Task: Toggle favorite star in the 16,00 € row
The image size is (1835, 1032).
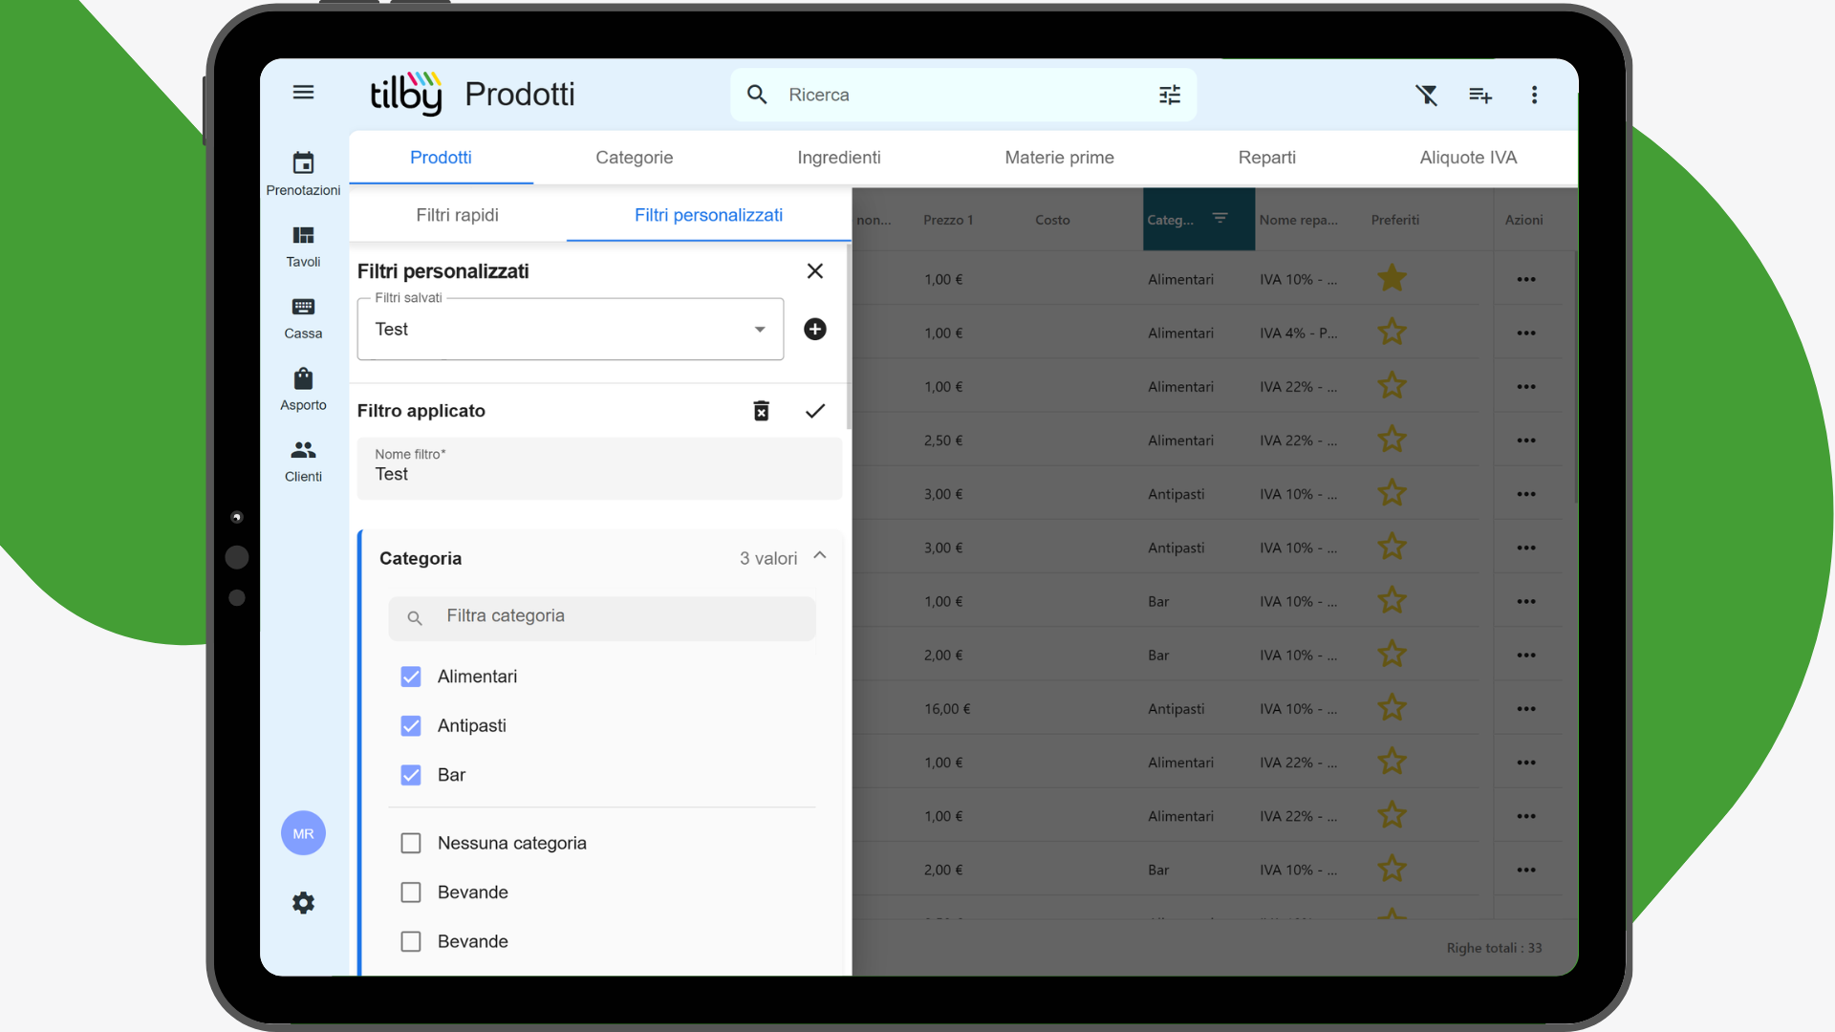Action: [1392, 708]
